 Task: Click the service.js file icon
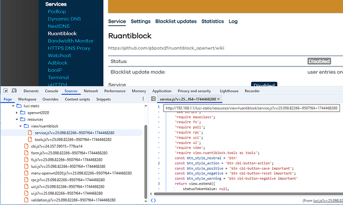(30, 133)
